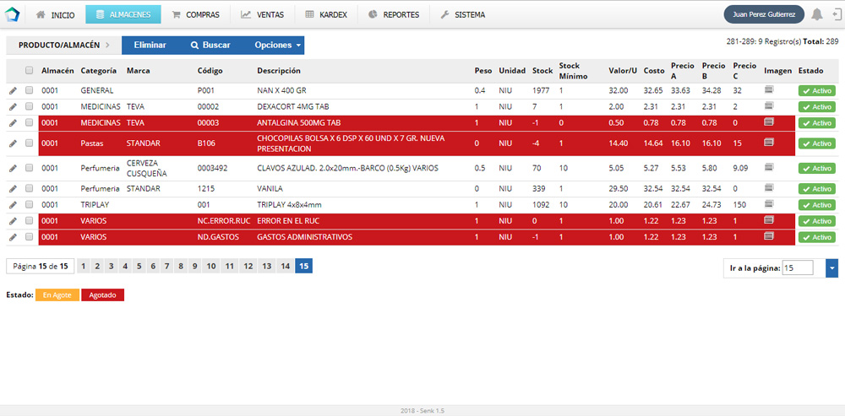The height and width of the screenshot is (416, 845).
Task: Select the checkbox for CLAVOS AZULAD row
Action: (x=30, y=168)
